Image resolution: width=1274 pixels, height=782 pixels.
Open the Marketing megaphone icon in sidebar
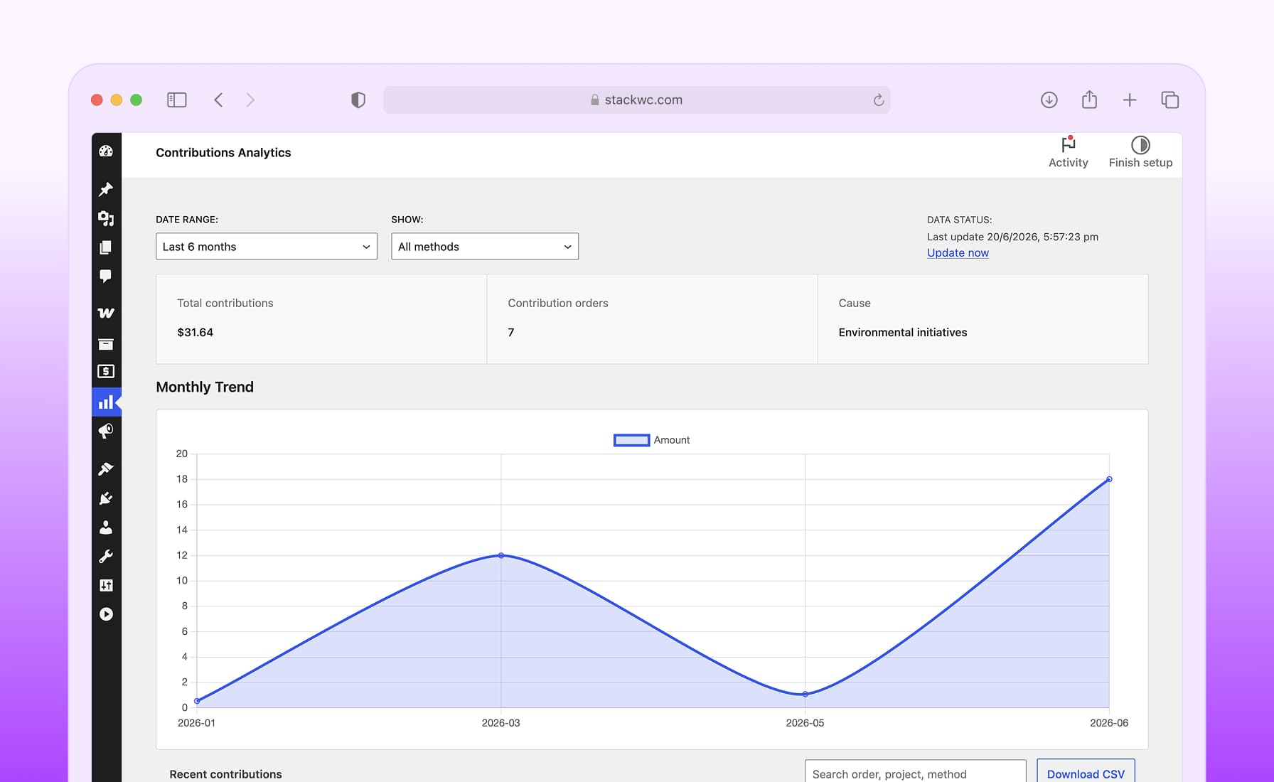(x=106, y=431)
